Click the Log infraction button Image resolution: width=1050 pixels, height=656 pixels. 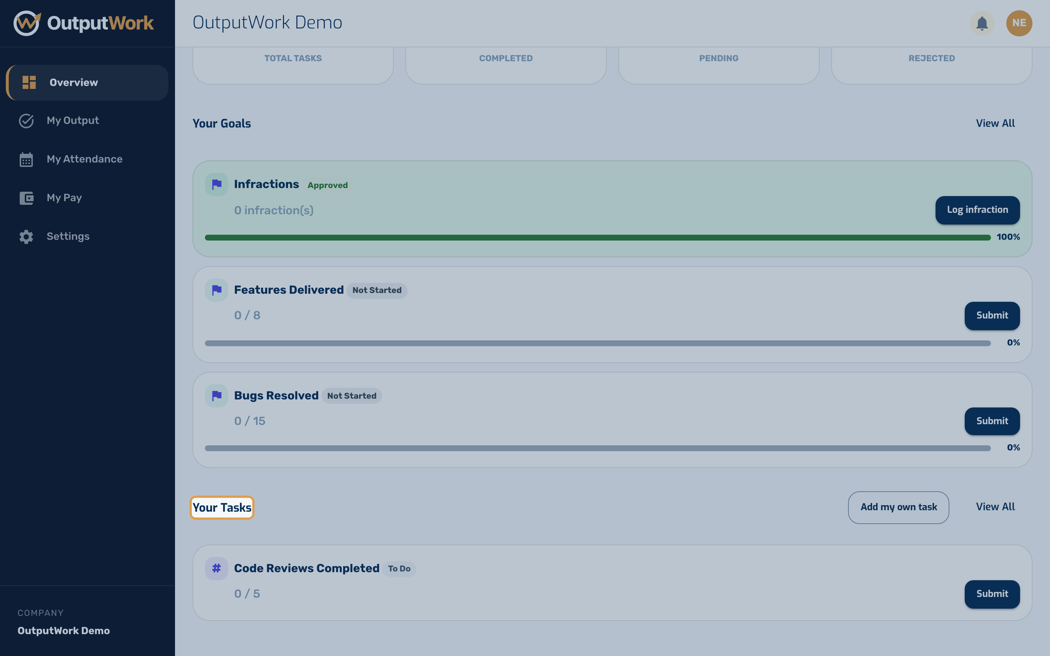coord(977,210)
